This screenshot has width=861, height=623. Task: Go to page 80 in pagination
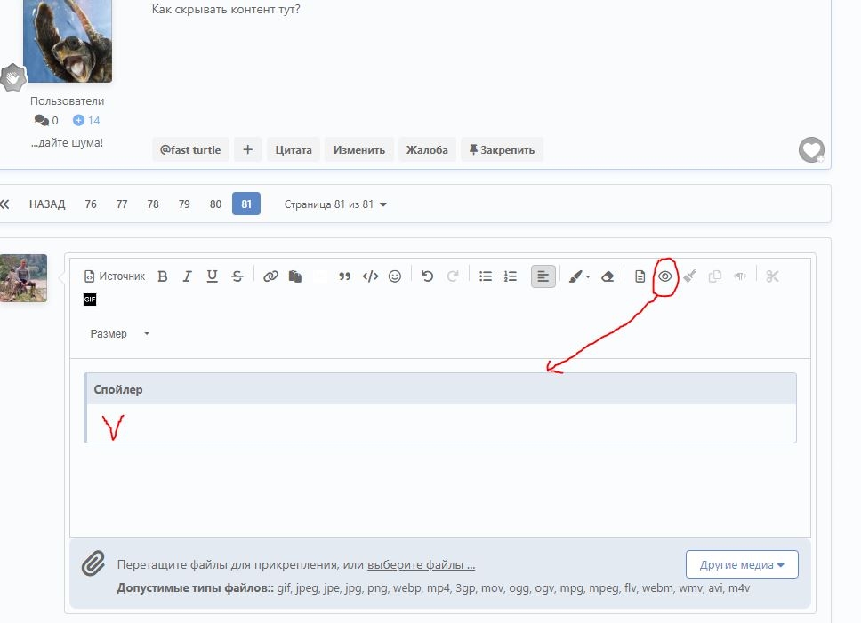click(215, 204)
